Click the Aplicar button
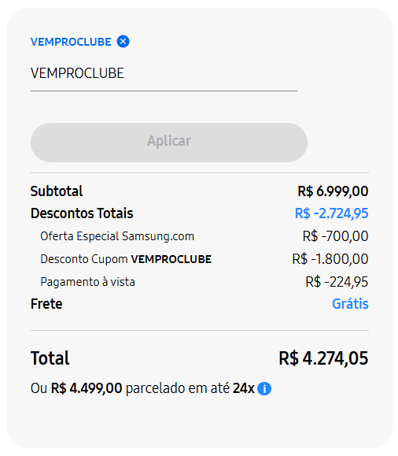The image size is (398, 456). (x=169, y=143)
